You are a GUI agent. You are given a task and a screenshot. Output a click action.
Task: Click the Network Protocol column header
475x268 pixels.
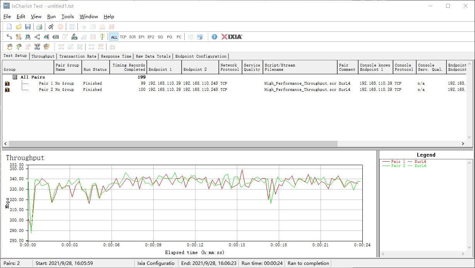[231, 67]
